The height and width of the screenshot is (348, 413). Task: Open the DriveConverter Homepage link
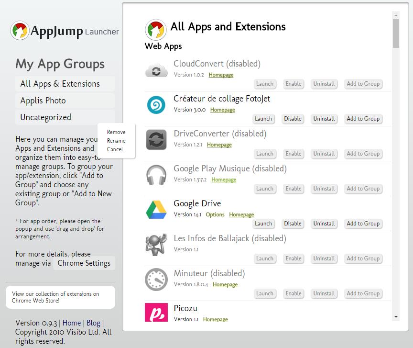[219, 145]
